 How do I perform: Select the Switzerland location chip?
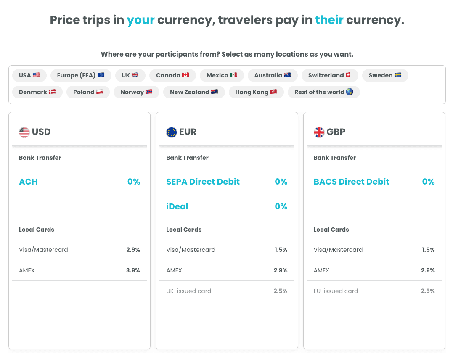329,75
